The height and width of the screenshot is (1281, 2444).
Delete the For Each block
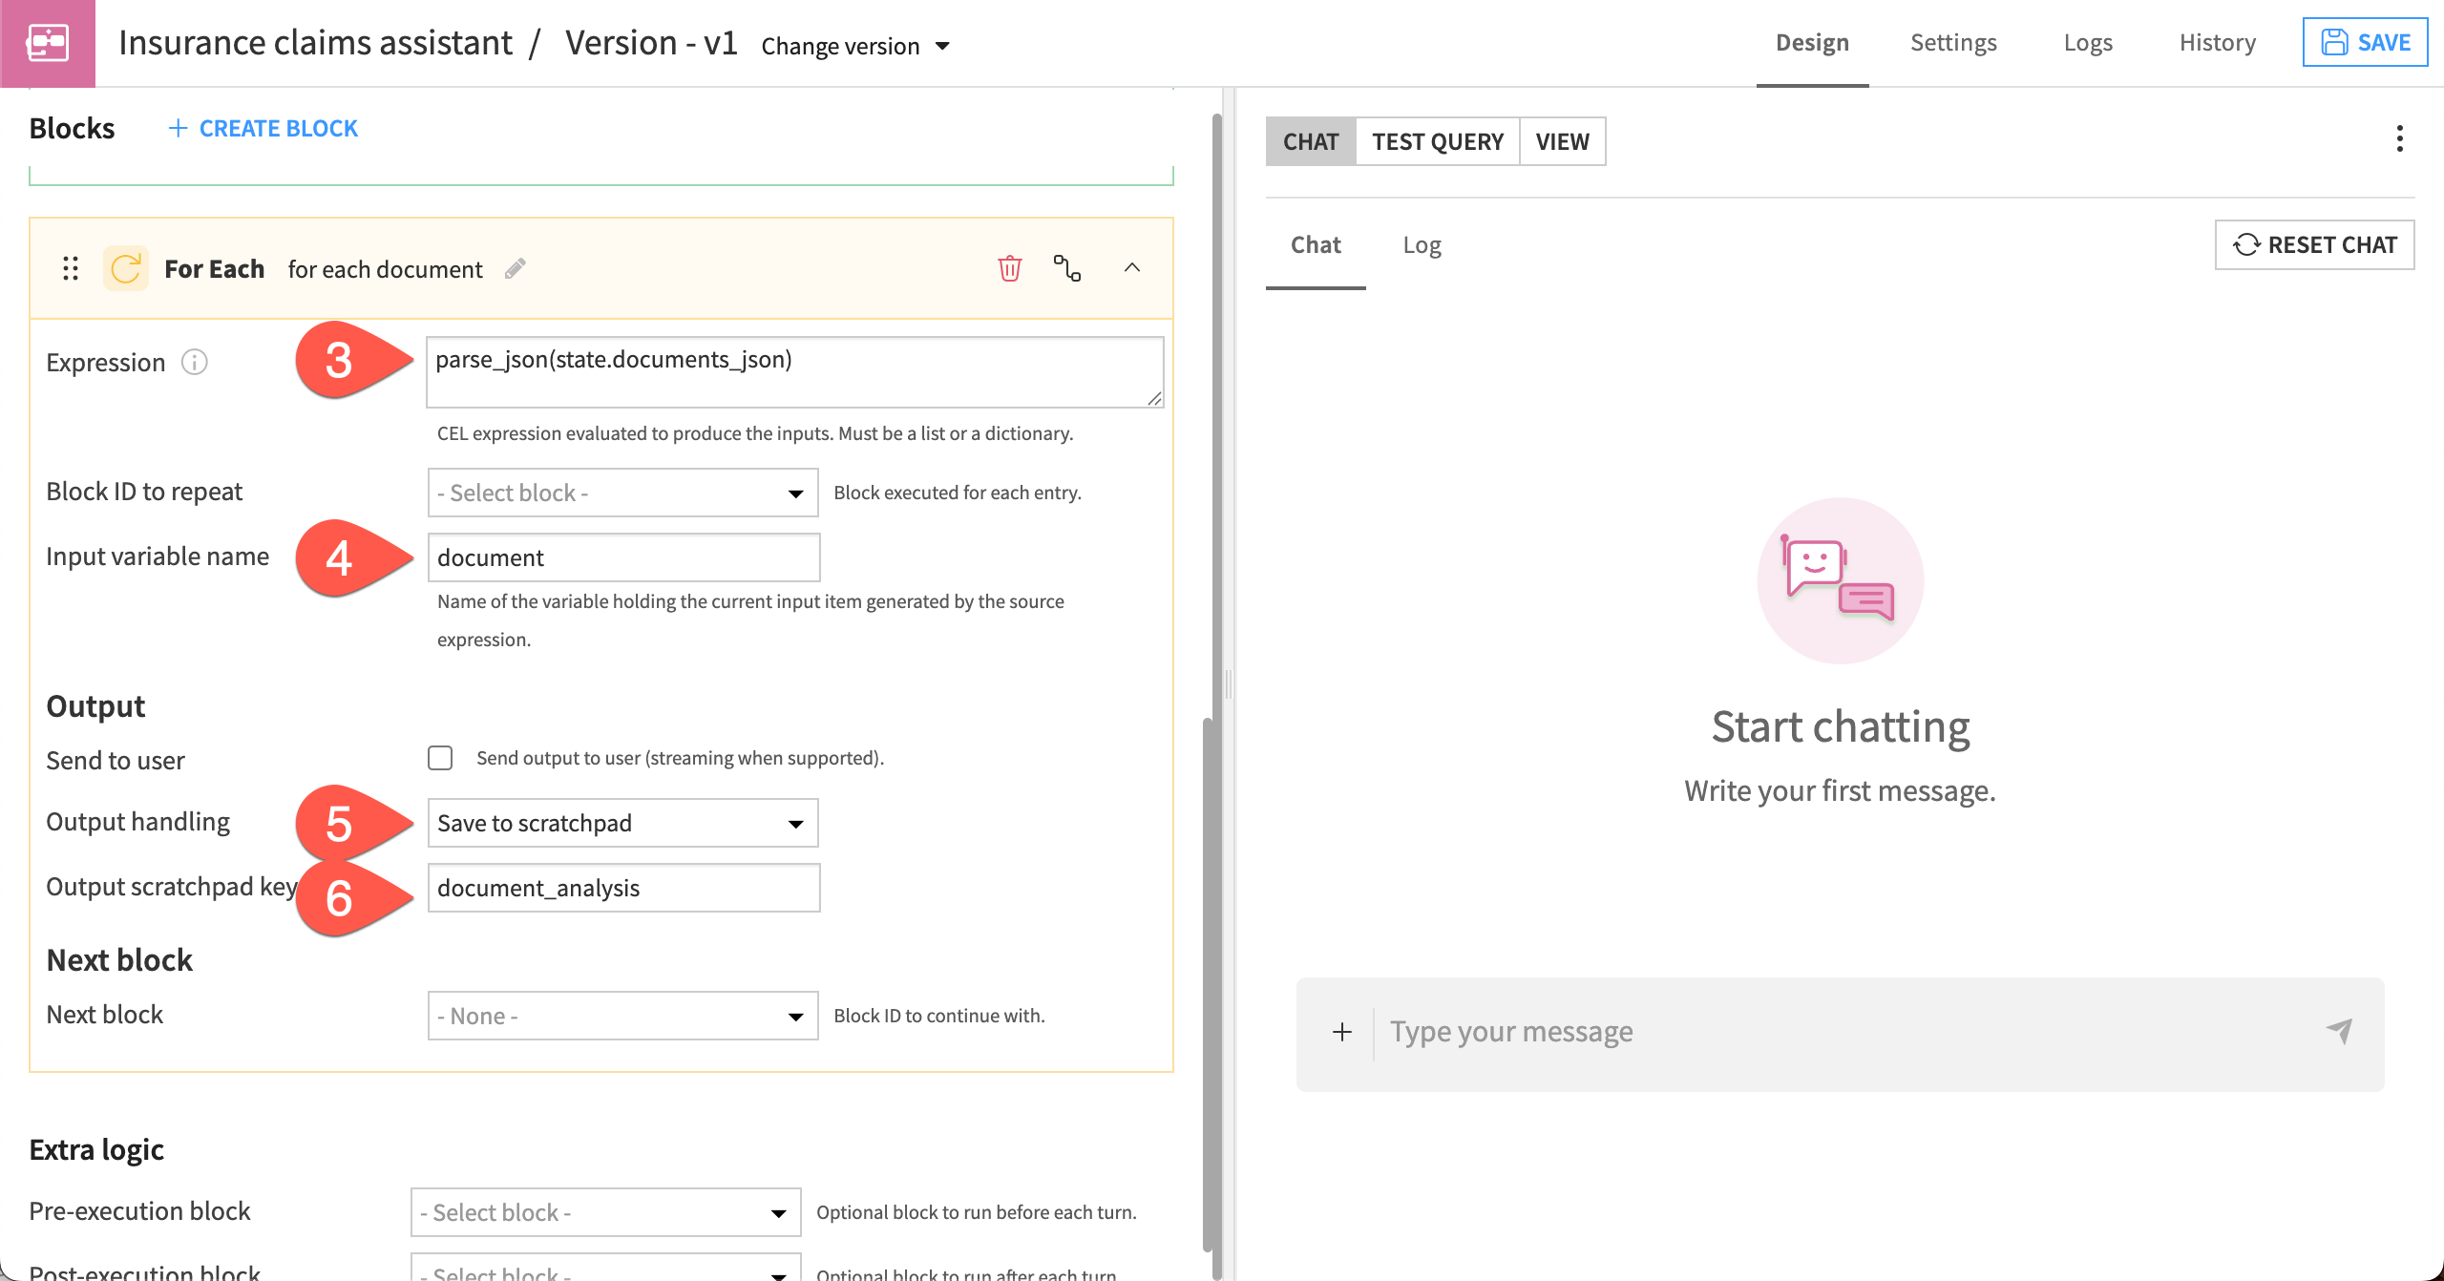1009,268
